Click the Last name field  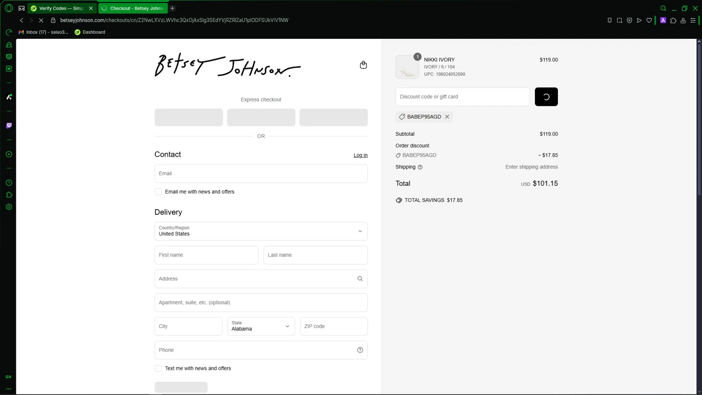[315, 255]
